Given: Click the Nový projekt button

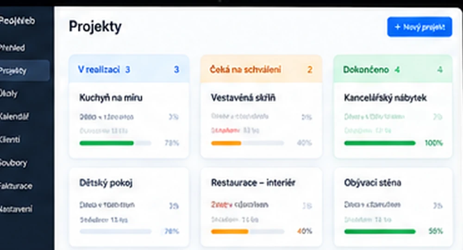Looking at the screenshot, I should 419,27.
